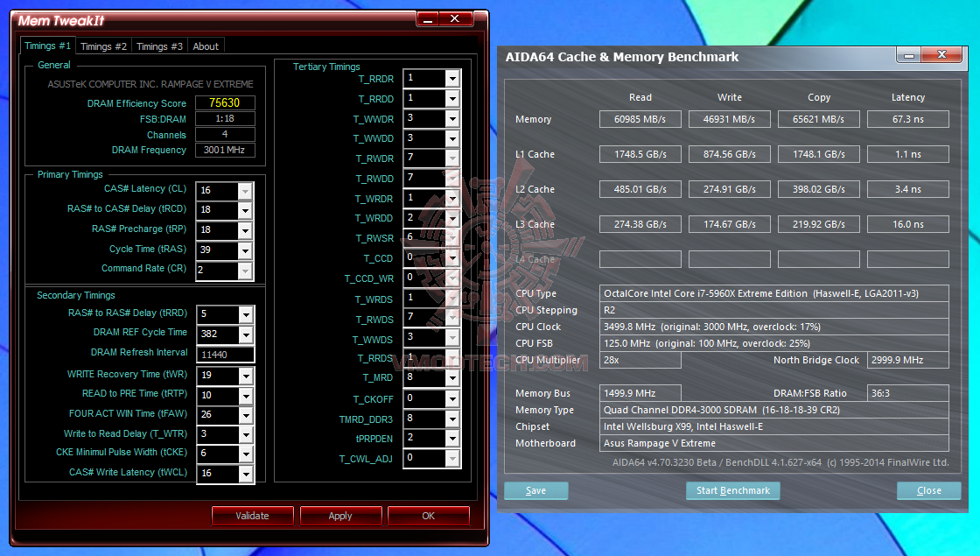
Task: Expand the T_WWDR dropdown
Action: (452, 118)
